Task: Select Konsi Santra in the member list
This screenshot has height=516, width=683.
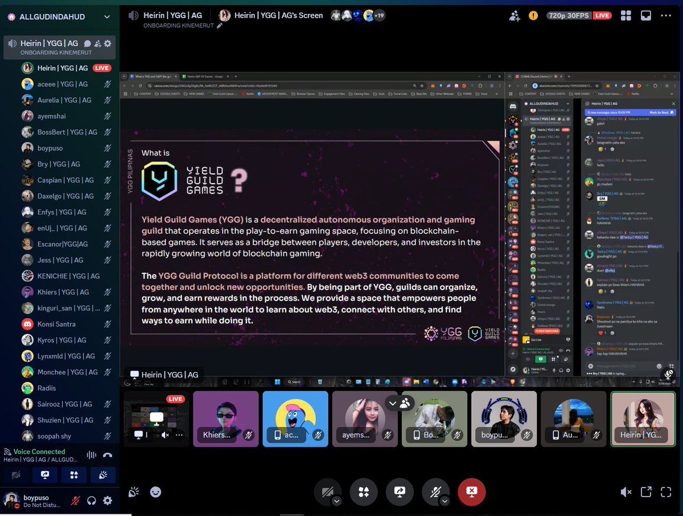Action: pos(66,324)
